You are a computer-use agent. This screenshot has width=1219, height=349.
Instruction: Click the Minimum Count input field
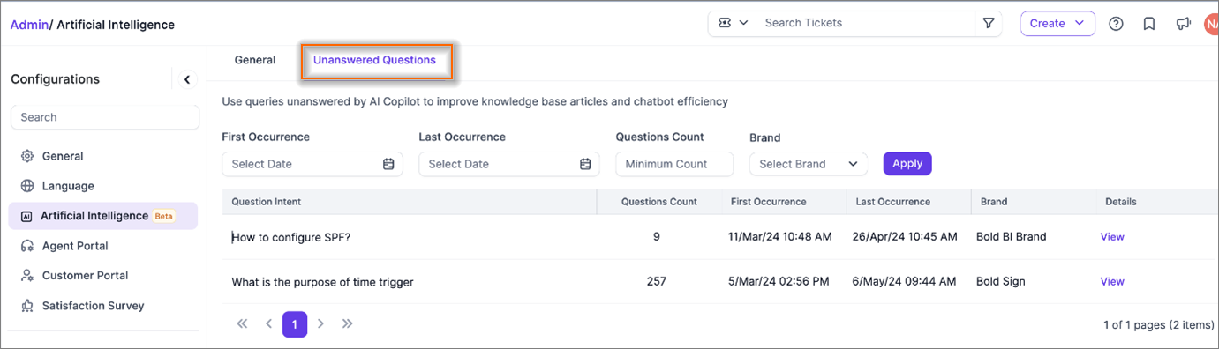(x=674, y=164)
